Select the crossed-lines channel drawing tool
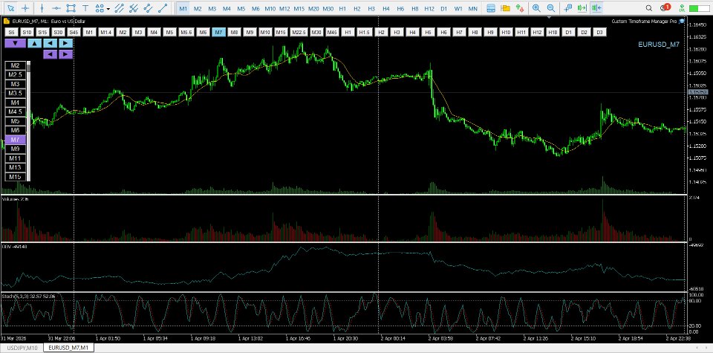The width and height of the screenshot is (713, 353). pyautogui.click(x=133, y=8)
